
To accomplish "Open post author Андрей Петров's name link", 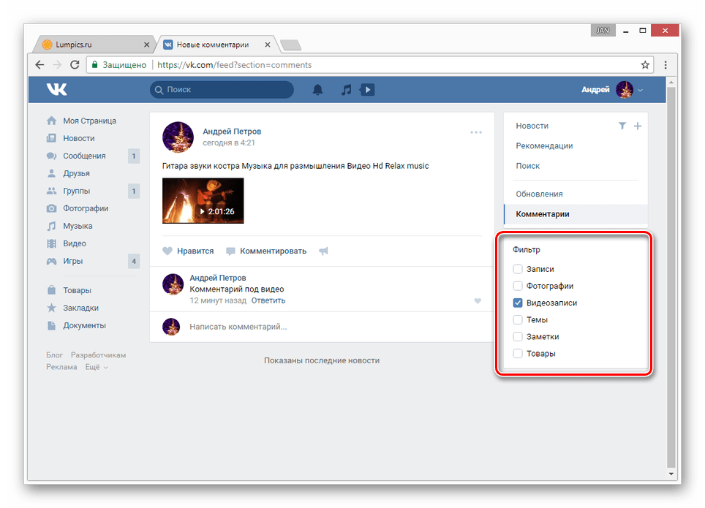I will [x=232, y=132].
